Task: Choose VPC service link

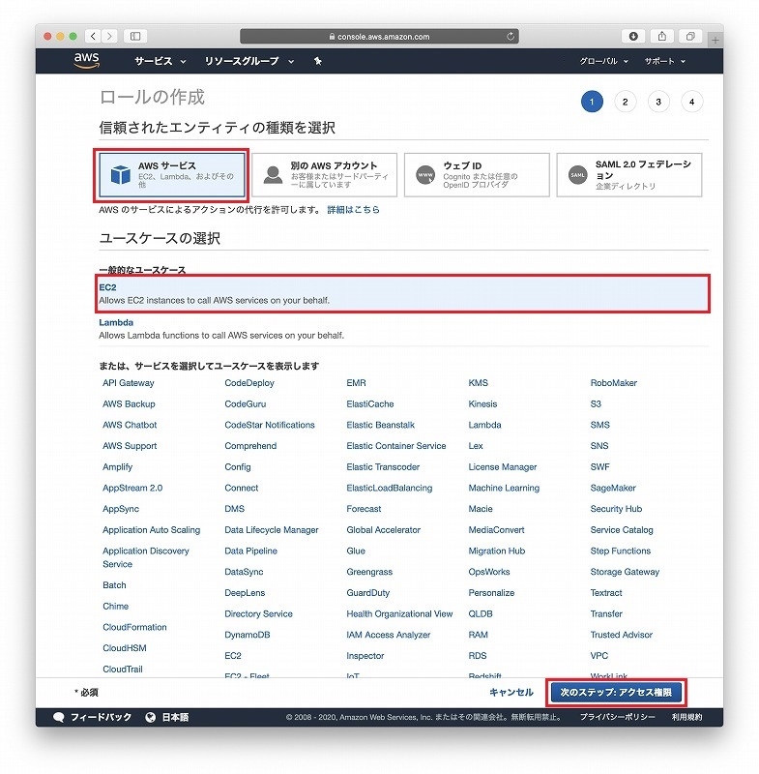Action: [x=599, y=656]
